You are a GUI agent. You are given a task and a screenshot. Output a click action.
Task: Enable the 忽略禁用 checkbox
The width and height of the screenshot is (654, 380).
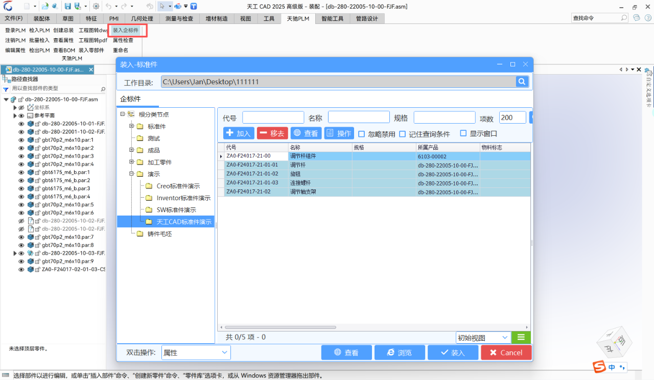pyautogui.click(x=362, y=134)
